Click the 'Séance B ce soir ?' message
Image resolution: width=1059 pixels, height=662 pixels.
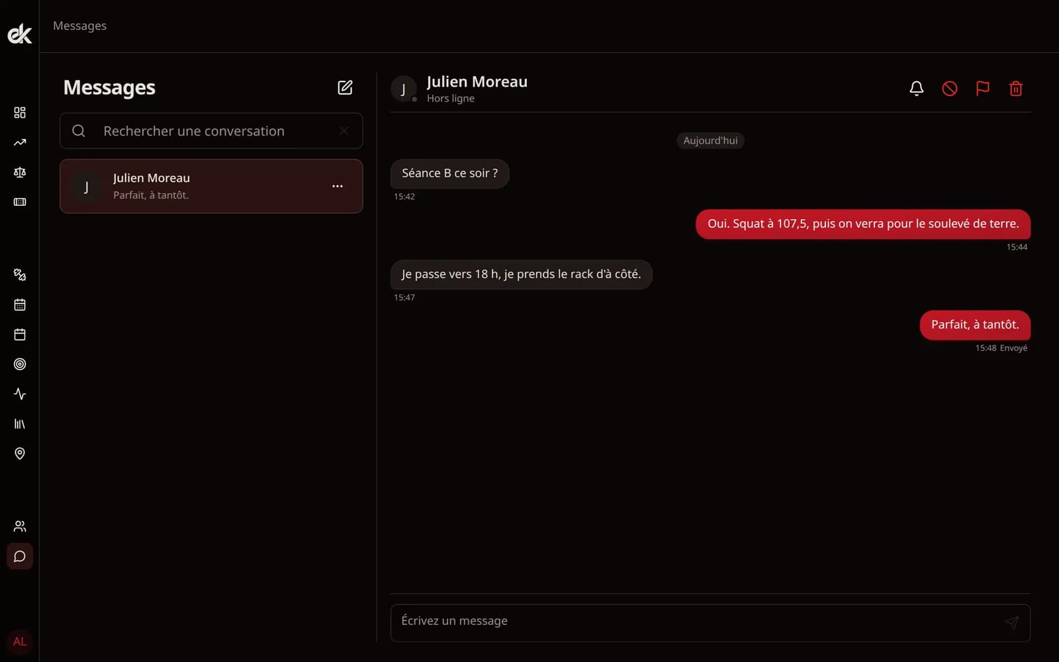pyautogui.click(x=450, y=173)
